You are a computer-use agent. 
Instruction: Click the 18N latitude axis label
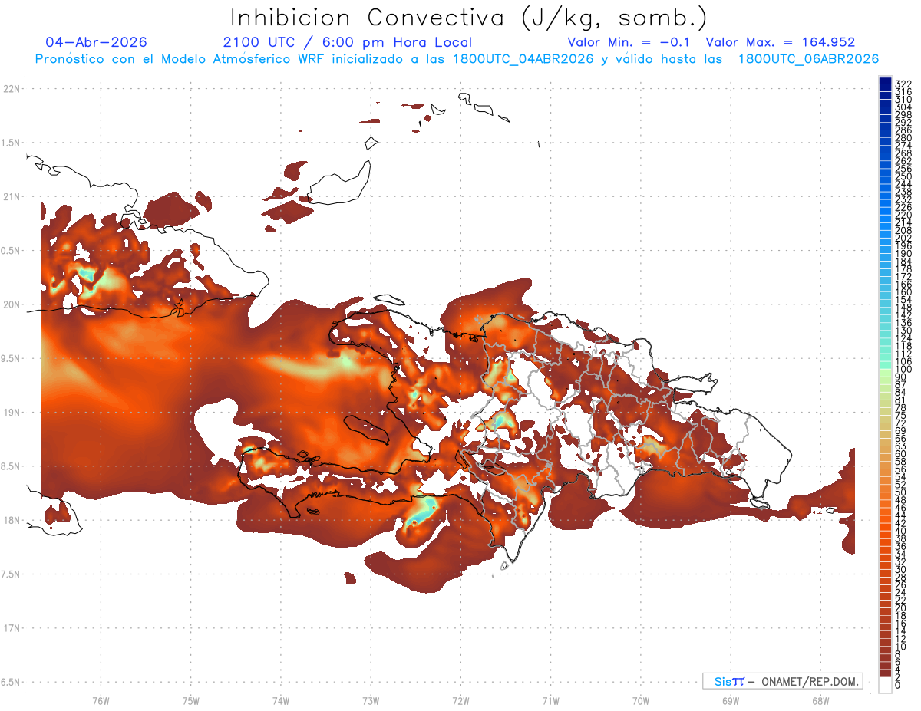click(12, 520)
